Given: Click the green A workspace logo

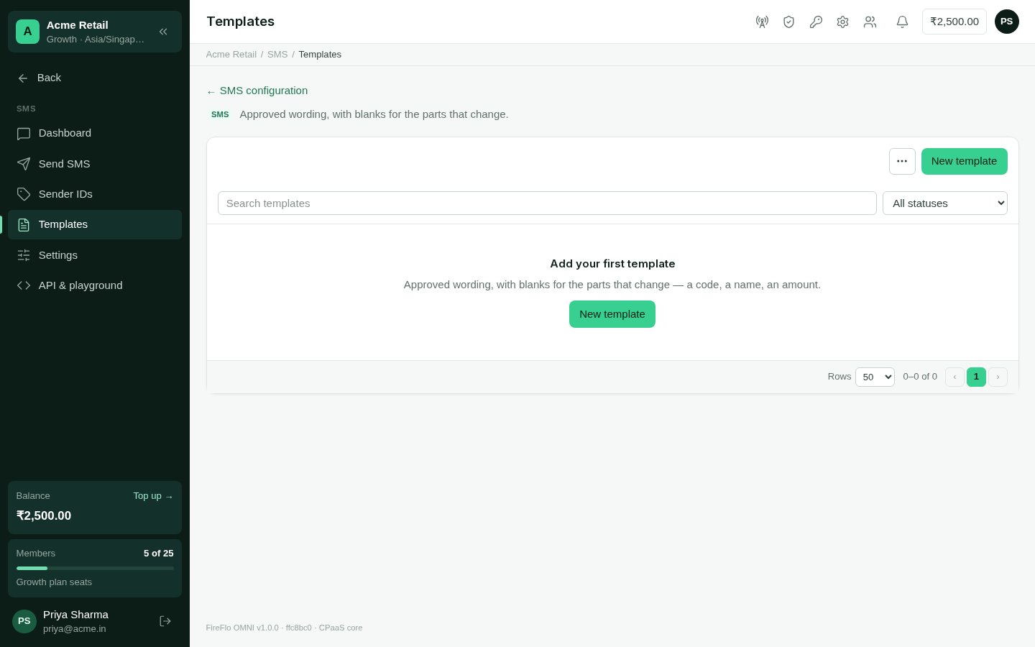Looking at the screenshot, I should [27, 32].
